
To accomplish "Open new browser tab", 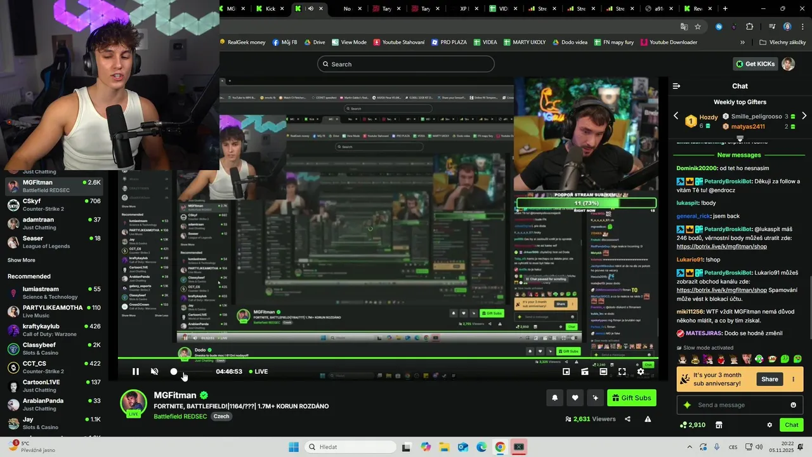I will tap(725, 9).
